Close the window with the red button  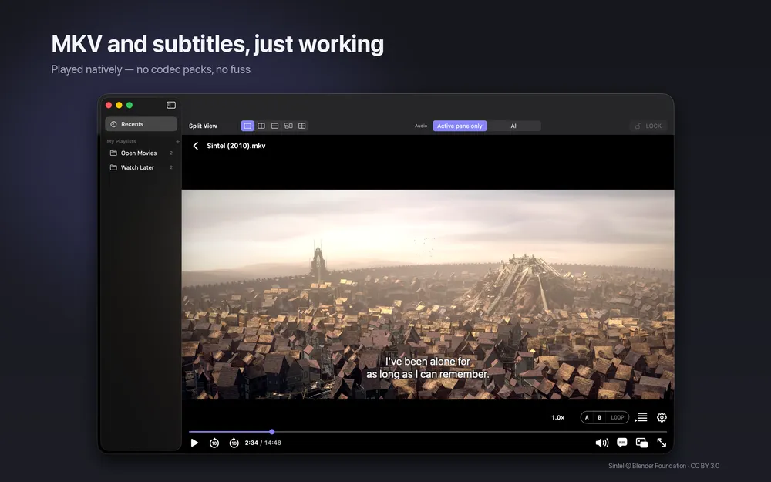(109, 105)
